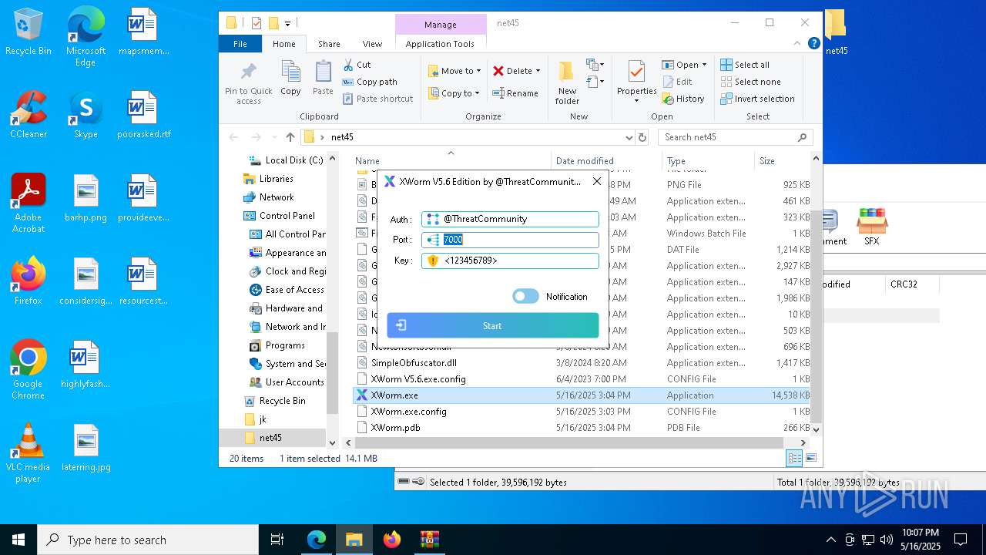Select Local Disk (C:) in navigation pane
The height and width of the screenshot is (555, 986).
(285, 160)
